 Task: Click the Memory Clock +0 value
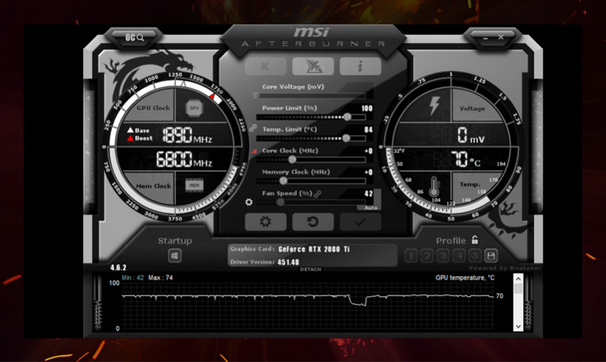tap(369, 172)
